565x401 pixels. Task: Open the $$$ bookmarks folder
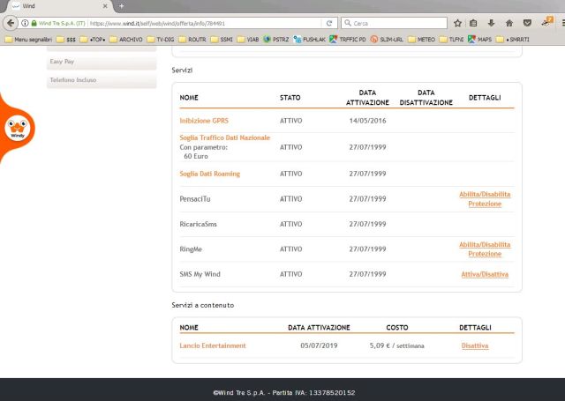point(66,39)
